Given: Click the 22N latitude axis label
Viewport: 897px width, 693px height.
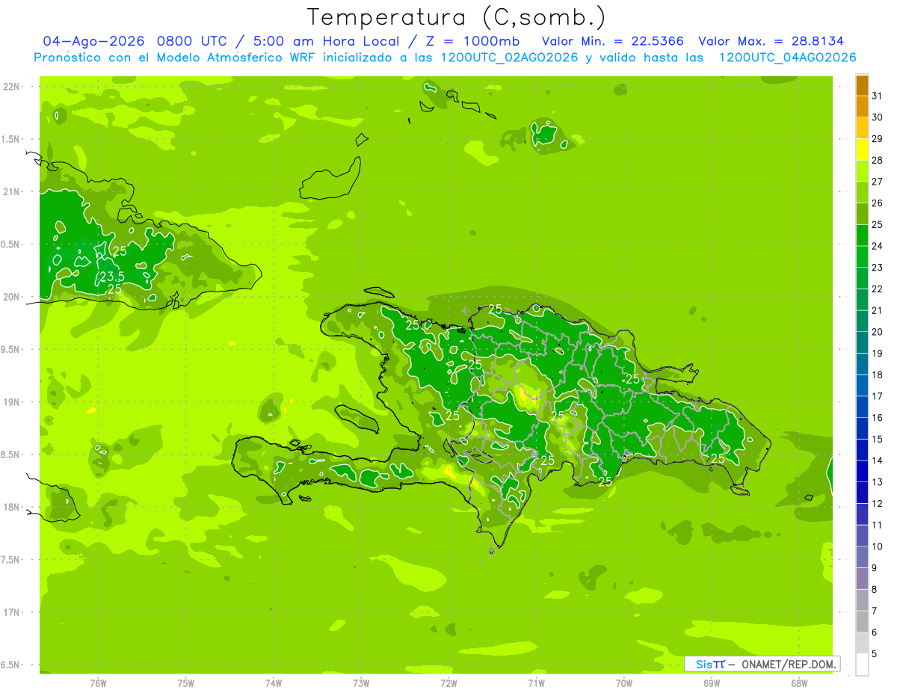Looking at the screenshot, I should coord(11,87).
